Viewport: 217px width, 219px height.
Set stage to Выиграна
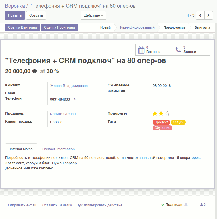tap(202, 27)
